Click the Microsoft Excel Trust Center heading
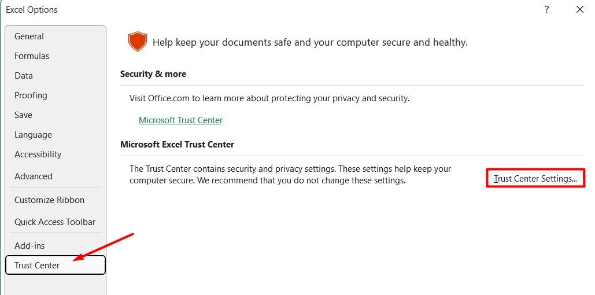Image resolution: width=595 pixels, height=295 pixels. pos(177,145)
